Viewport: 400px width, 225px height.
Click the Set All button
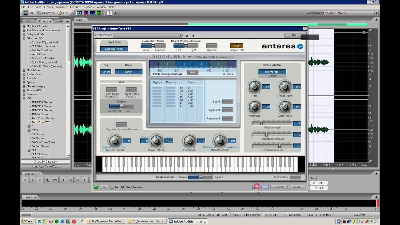[227, 101]
